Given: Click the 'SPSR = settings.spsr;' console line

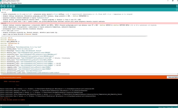Looking at the screenshot, I should coord(12,81).
